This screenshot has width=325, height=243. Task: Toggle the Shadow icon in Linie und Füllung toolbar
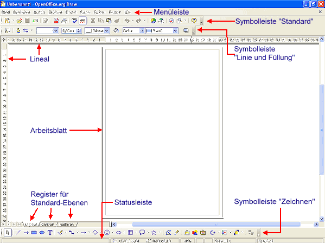point(186,31)
